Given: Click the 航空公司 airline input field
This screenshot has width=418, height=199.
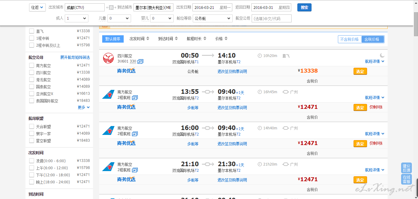Looking at the screenshot, I should (272, 18).
